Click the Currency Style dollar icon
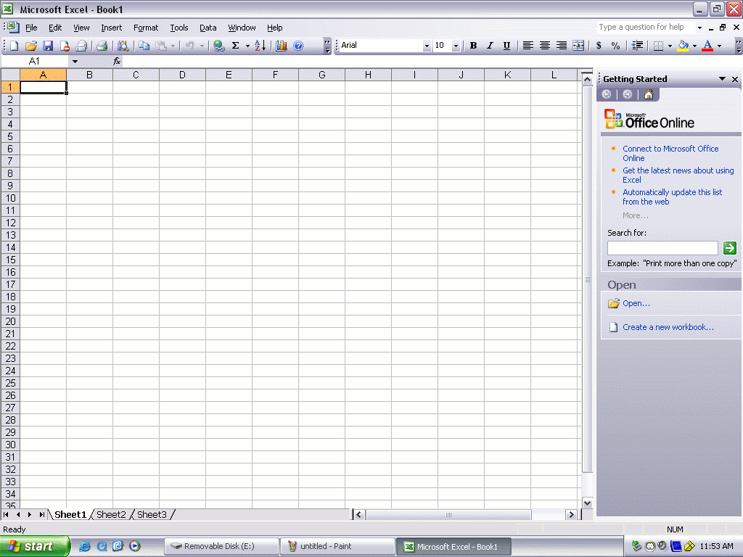Viewport: 743px width, 557px height. point(599,46)
